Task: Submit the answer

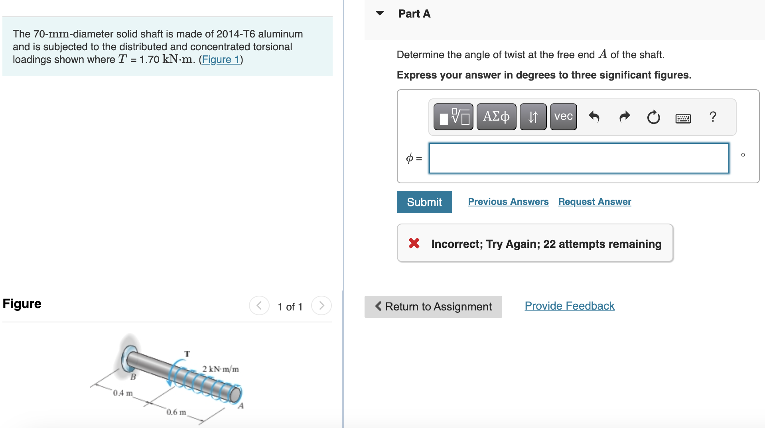Action: tap(424, 202)
